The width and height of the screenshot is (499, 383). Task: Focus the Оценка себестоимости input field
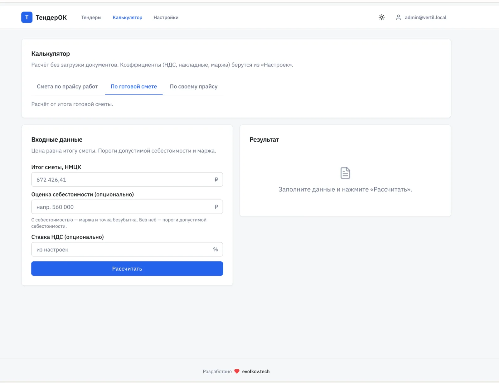click(127, 207)
